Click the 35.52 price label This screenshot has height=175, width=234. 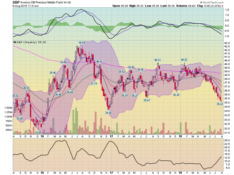(15, 96)
